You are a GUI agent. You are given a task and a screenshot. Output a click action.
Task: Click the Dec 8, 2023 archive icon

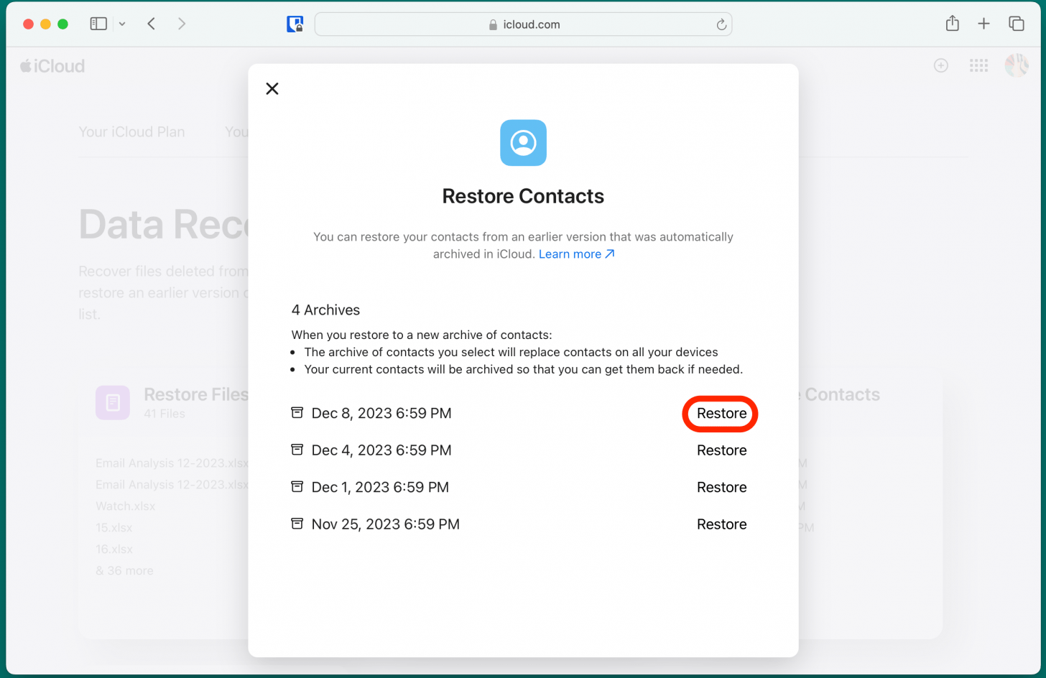coord(297,413)
